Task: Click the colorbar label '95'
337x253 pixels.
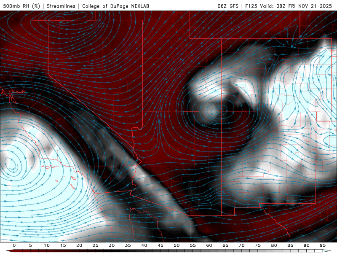Action: point(323,245)
